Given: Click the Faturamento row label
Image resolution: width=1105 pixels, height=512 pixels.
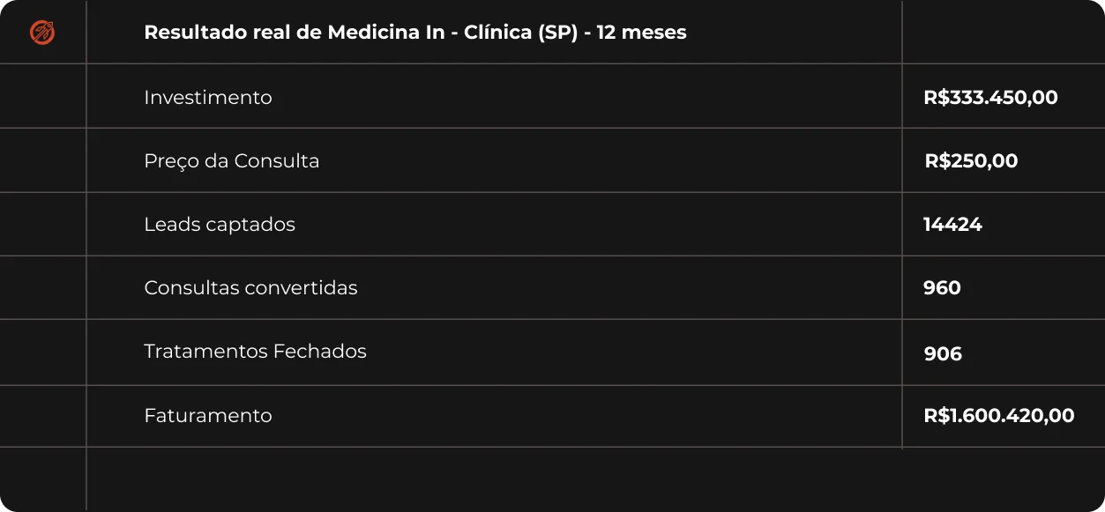Looking at the screenshot, I should point(208,416).
